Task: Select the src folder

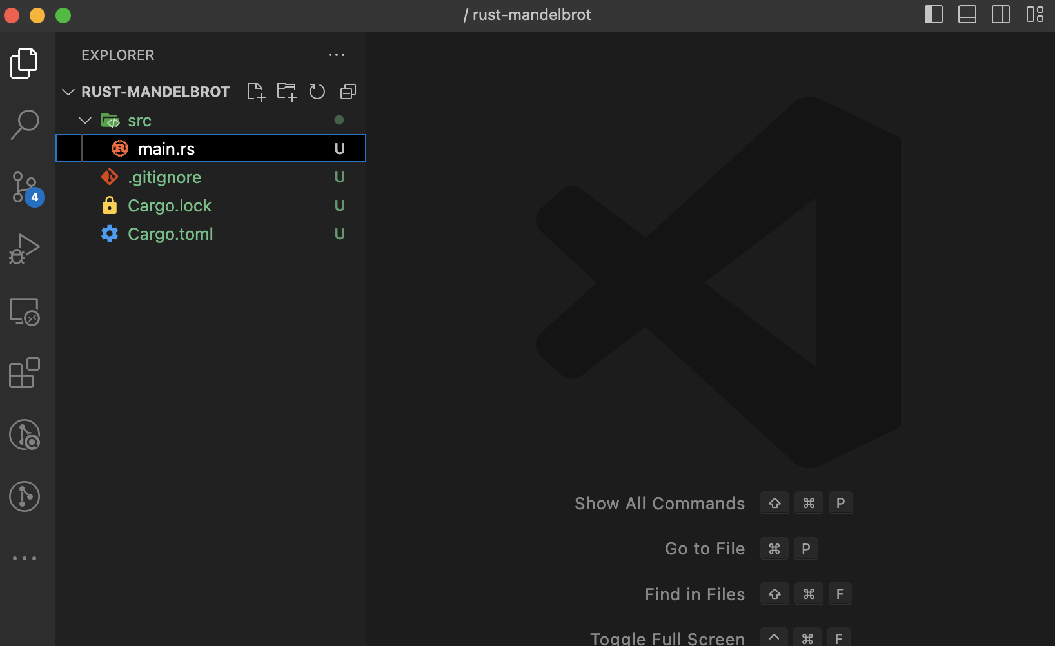Action: pyautogui.click(x=210, y=121)
